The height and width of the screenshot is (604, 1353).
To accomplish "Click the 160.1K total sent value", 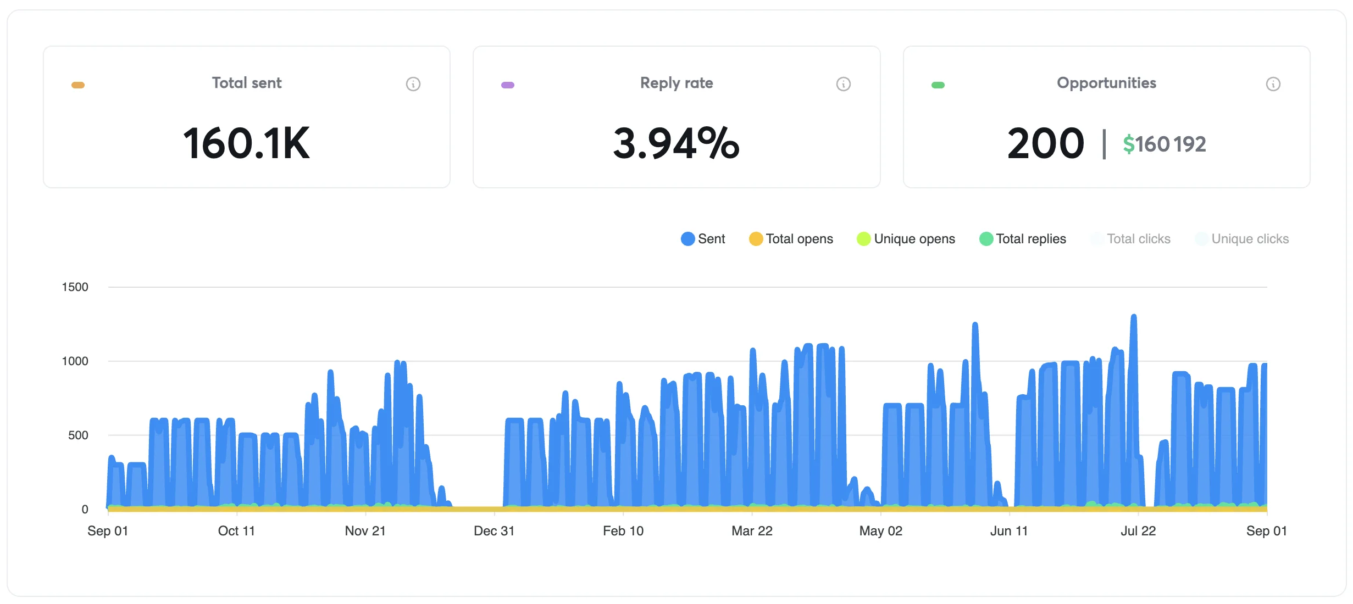I will coord(247,143).
